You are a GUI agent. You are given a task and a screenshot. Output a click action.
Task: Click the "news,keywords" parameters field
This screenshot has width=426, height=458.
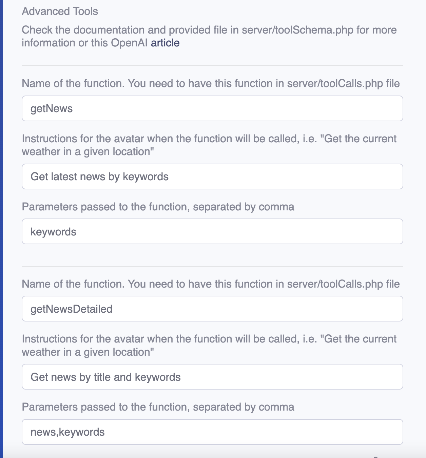point(212,432)
